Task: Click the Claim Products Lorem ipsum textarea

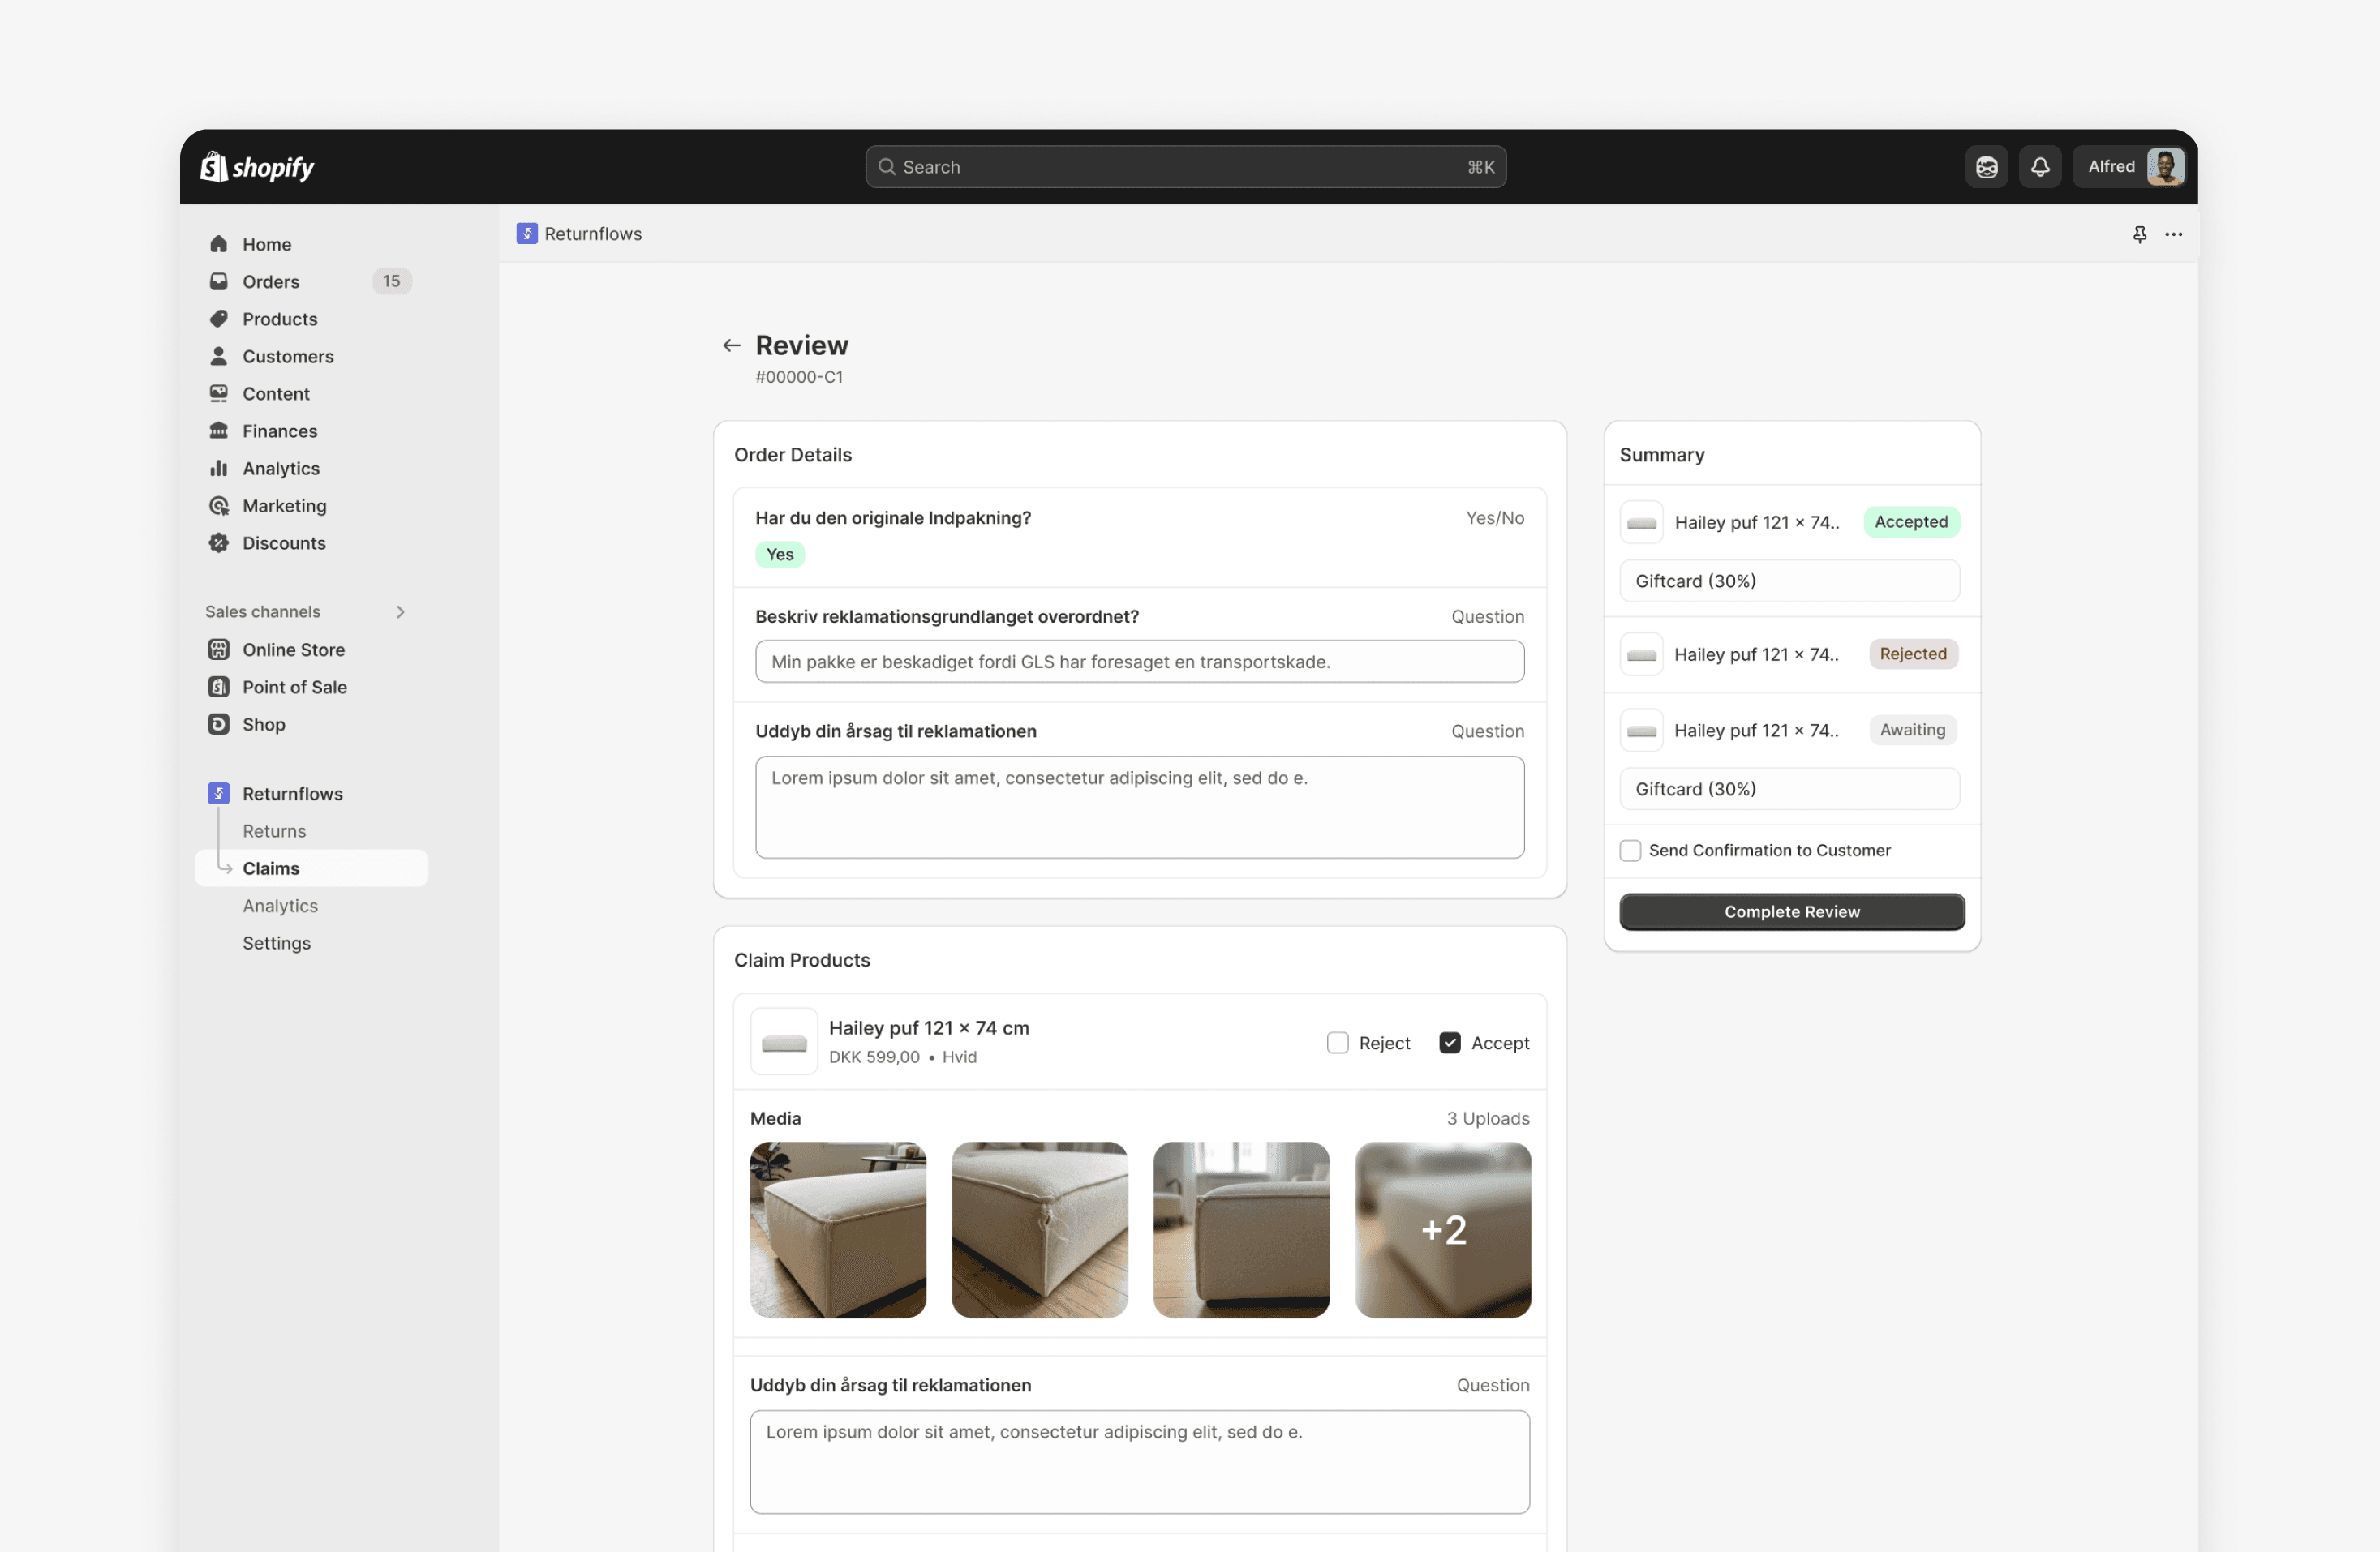Action: (1139, 1461)
